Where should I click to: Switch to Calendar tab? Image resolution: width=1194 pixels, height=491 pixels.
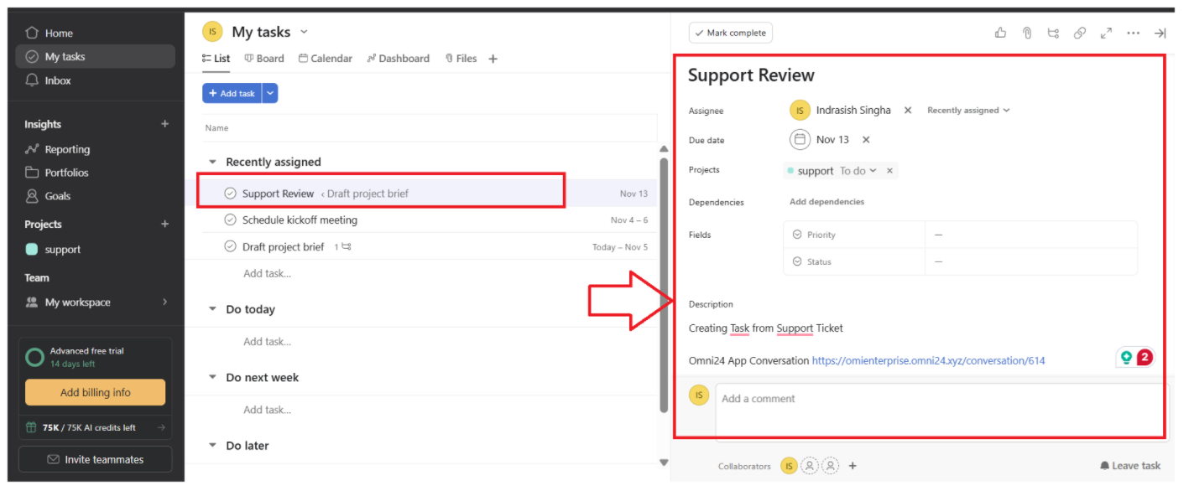(x=326, y=59)
